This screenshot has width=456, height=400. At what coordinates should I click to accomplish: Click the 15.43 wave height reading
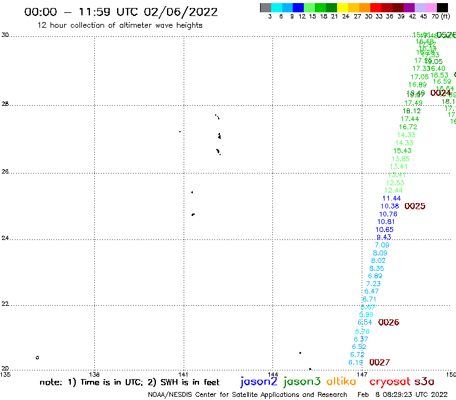[402, 151]
